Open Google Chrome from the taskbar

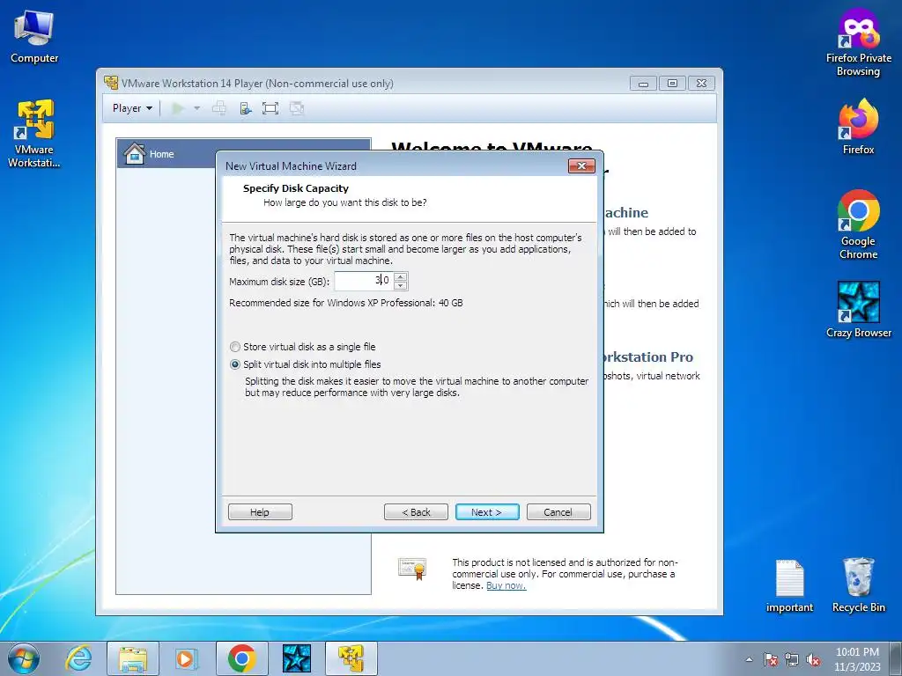[x=241, y=658]
